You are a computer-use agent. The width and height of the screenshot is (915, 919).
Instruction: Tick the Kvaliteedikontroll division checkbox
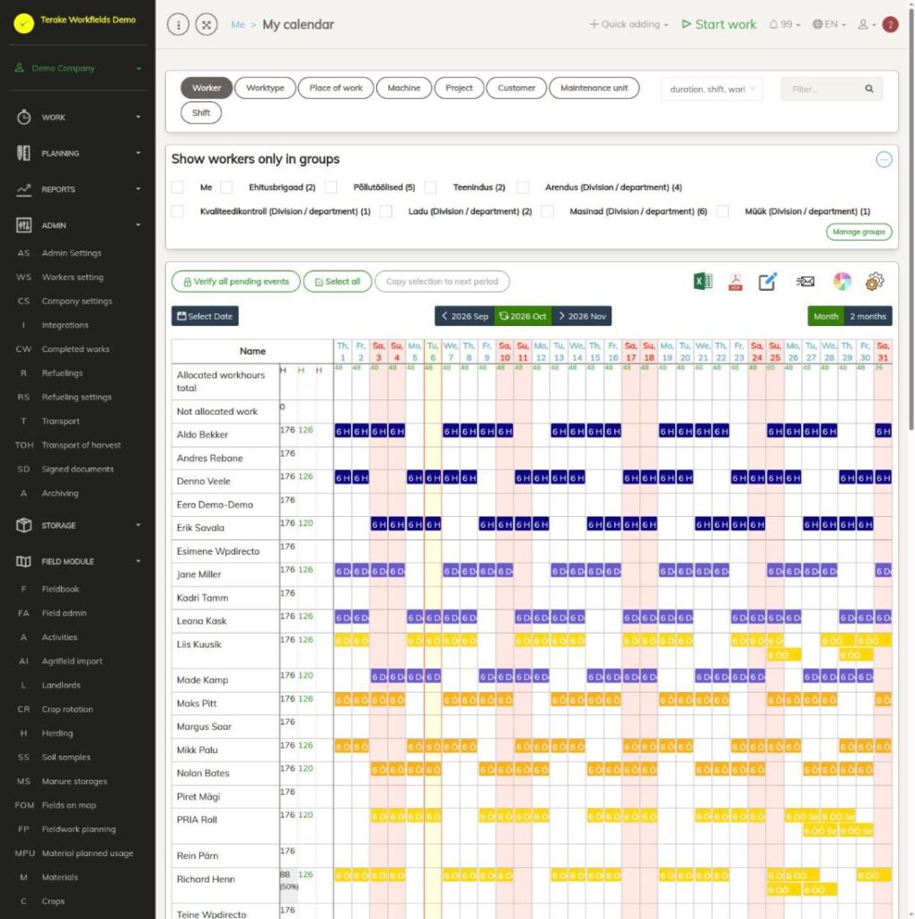click(x=177, y=211)
